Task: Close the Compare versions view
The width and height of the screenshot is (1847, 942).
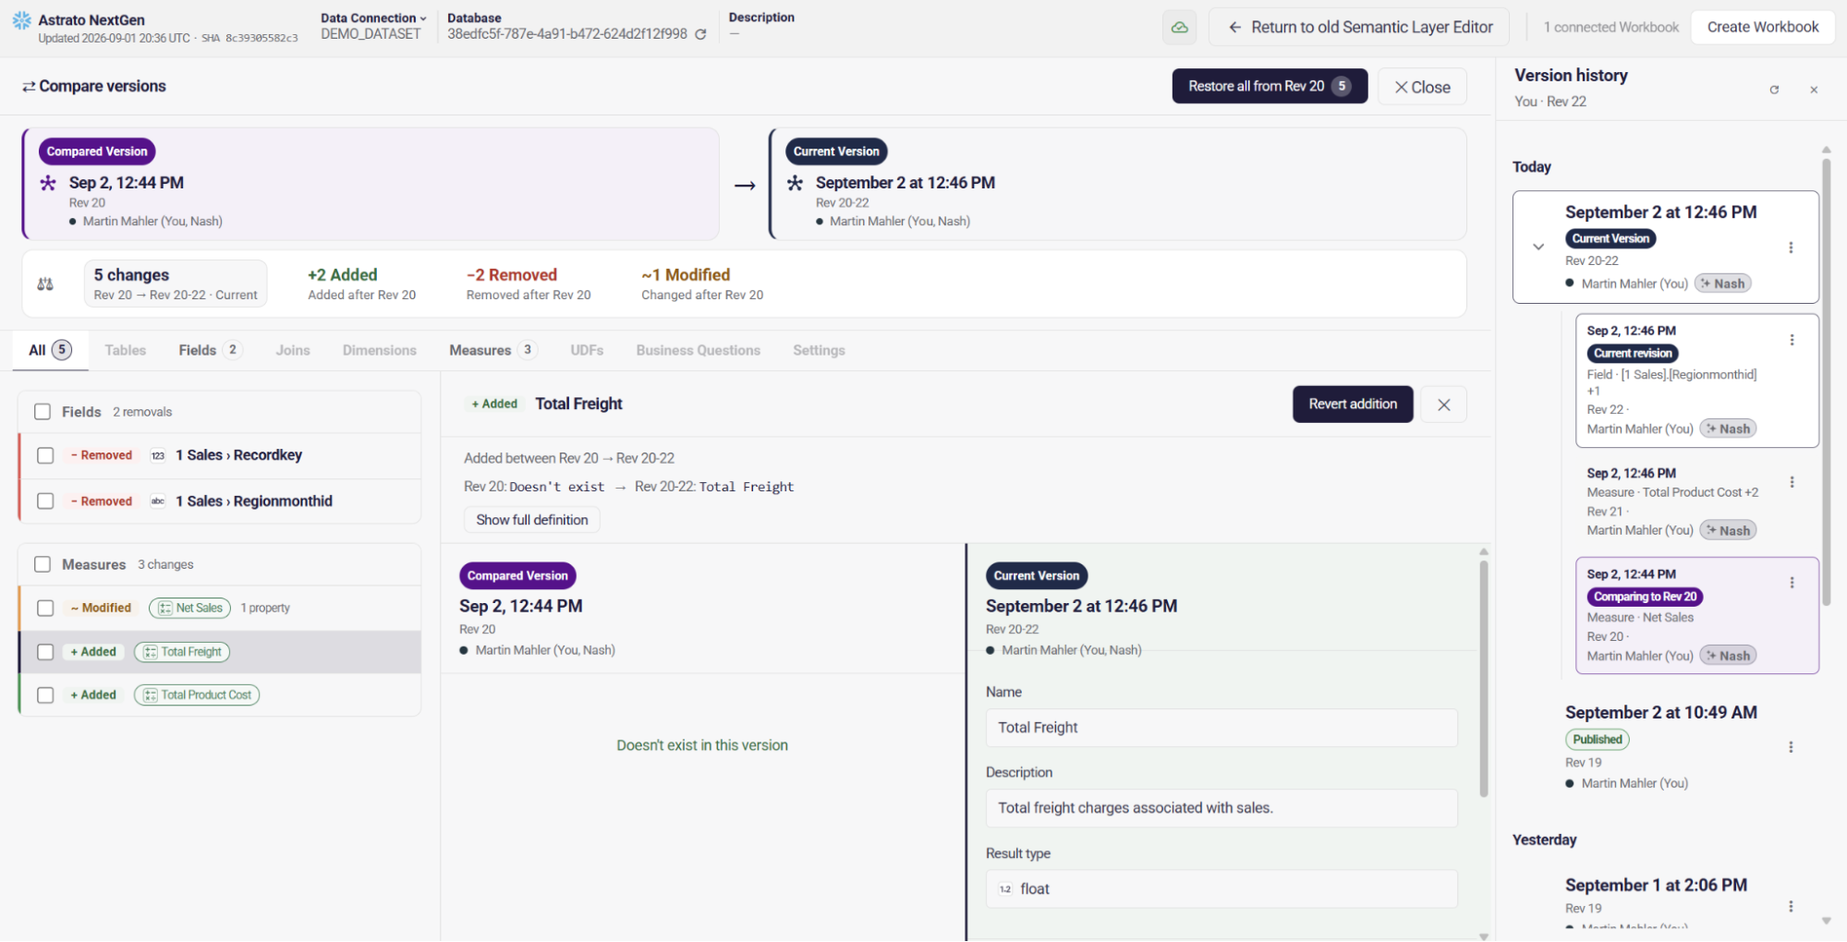Action: (x=1422, y=87)
